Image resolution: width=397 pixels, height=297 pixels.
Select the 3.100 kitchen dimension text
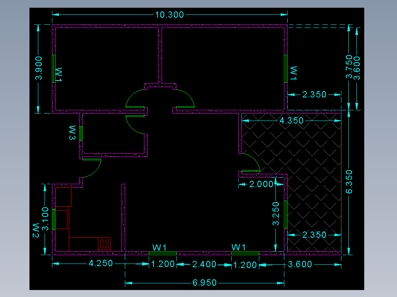[x=45, y=219]
